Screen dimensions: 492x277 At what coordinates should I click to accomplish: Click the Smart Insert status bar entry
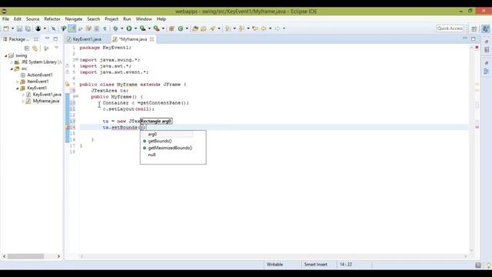coord(315,265)
